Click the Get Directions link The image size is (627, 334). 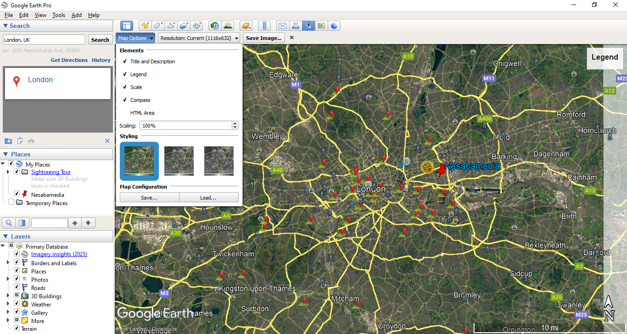(x=69, y=60)
